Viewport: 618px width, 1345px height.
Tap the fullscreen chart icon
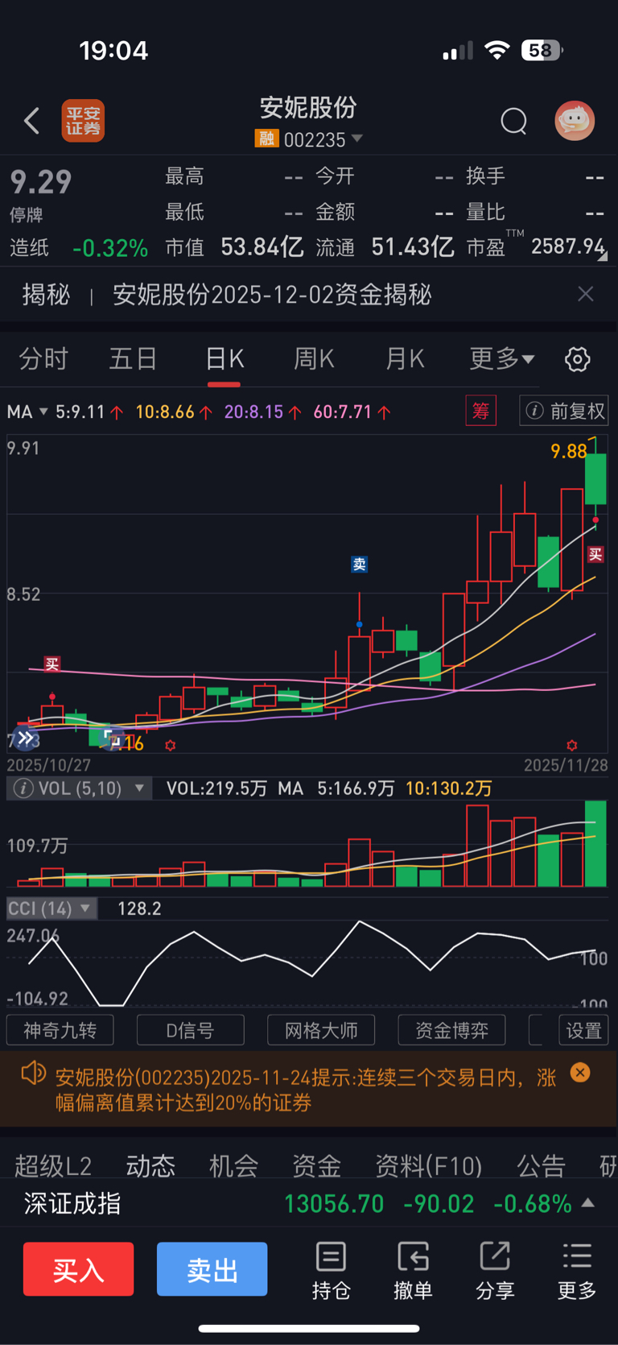[x=113, y=739]
